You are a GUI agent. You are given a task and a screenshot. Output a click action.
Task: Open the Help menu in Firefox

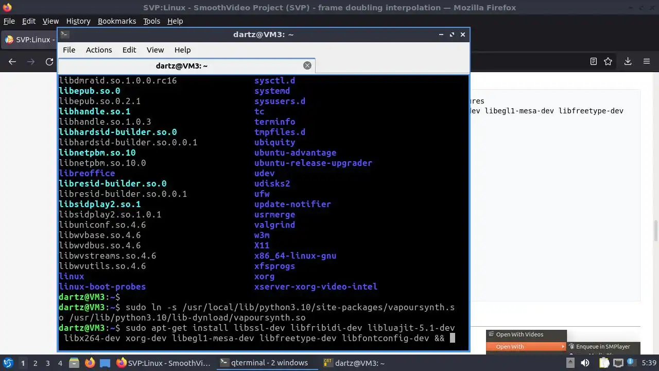click(x=175, y=21)
